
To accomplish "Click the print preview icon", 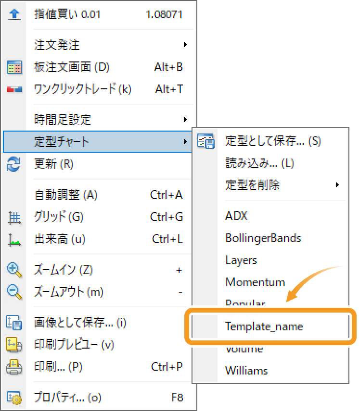I will (x=14, y=344).
